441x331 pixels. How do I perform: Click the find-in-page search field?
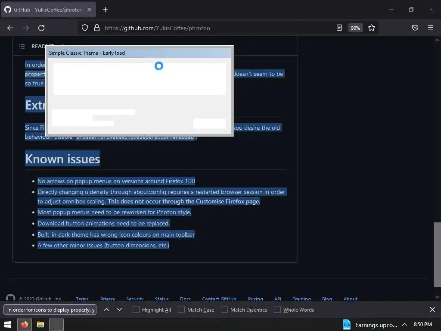pos(50,309)
